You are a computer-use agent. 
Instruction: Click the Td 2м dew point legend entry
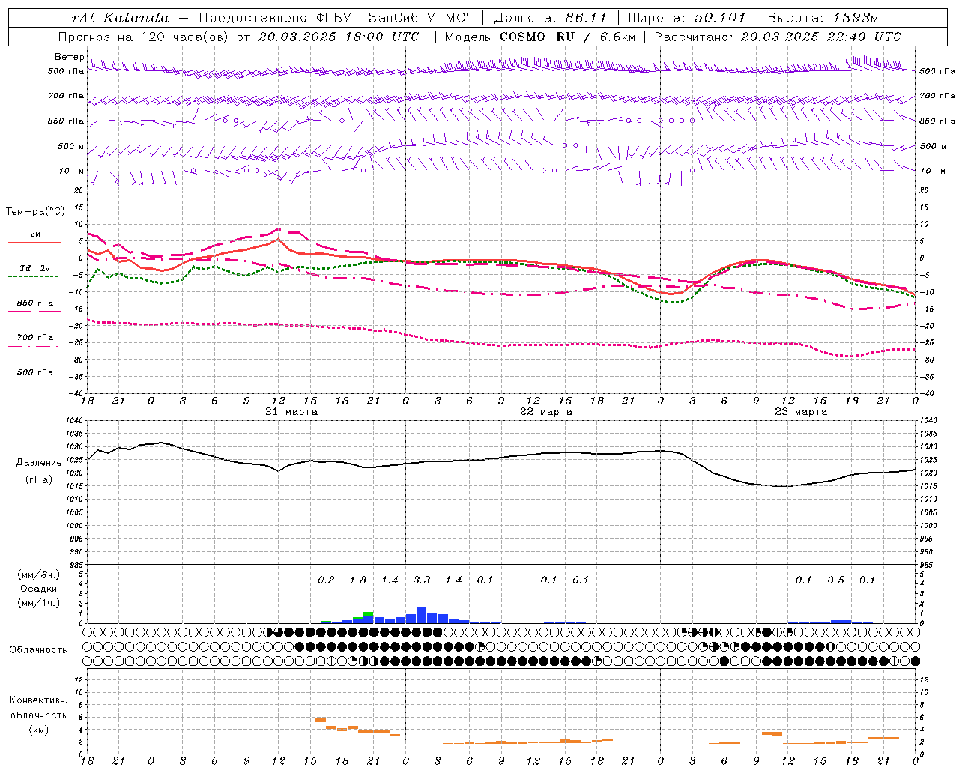point(34,268)
